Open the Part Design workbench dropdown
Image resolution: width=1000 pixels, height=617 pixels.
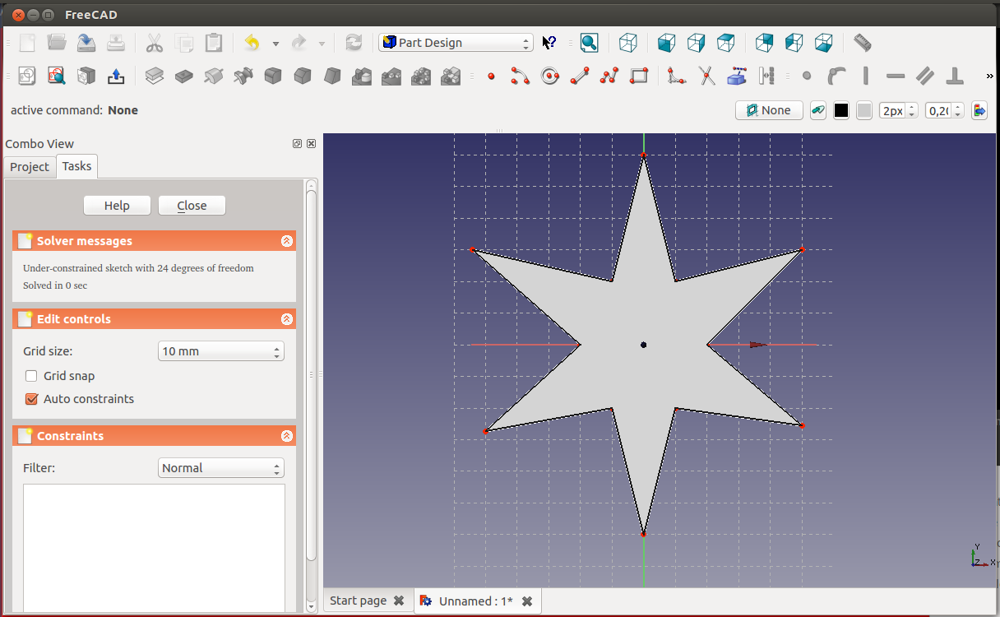tap(456, 43)
